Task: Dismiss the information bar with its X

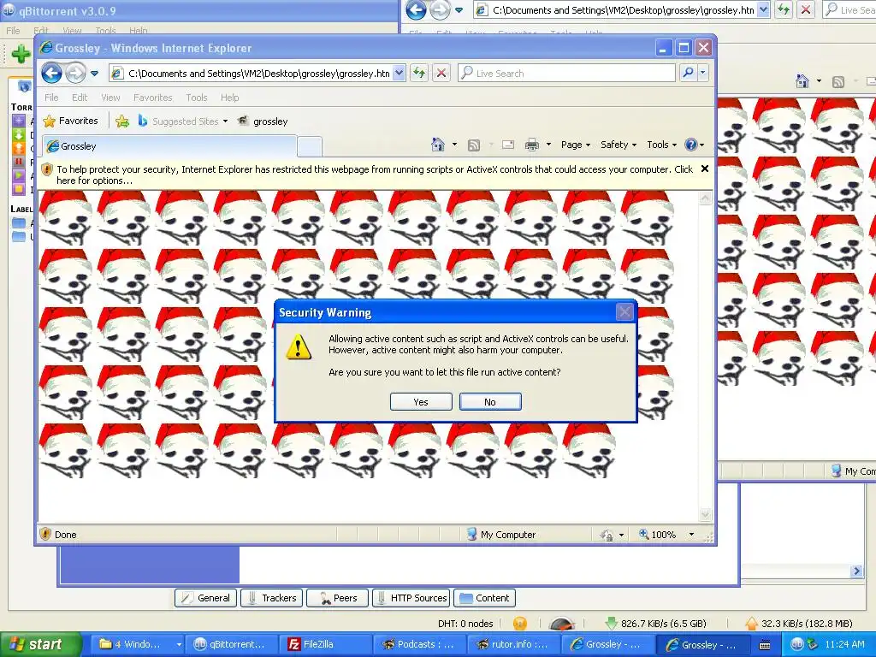Action: pos(705,169)
